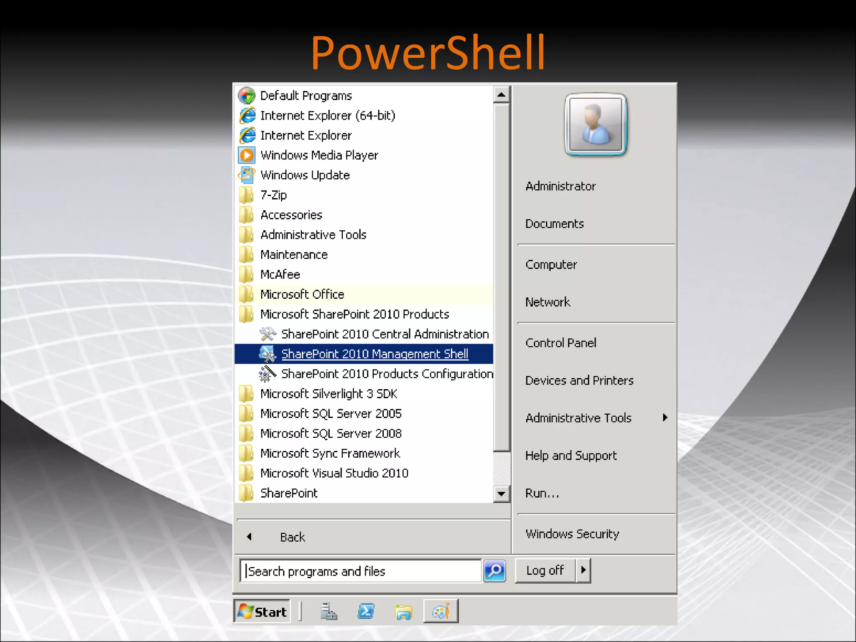Viewport: 856px width, 642px height.
Task: Open the Run... dialog
Action: point(542,493)
